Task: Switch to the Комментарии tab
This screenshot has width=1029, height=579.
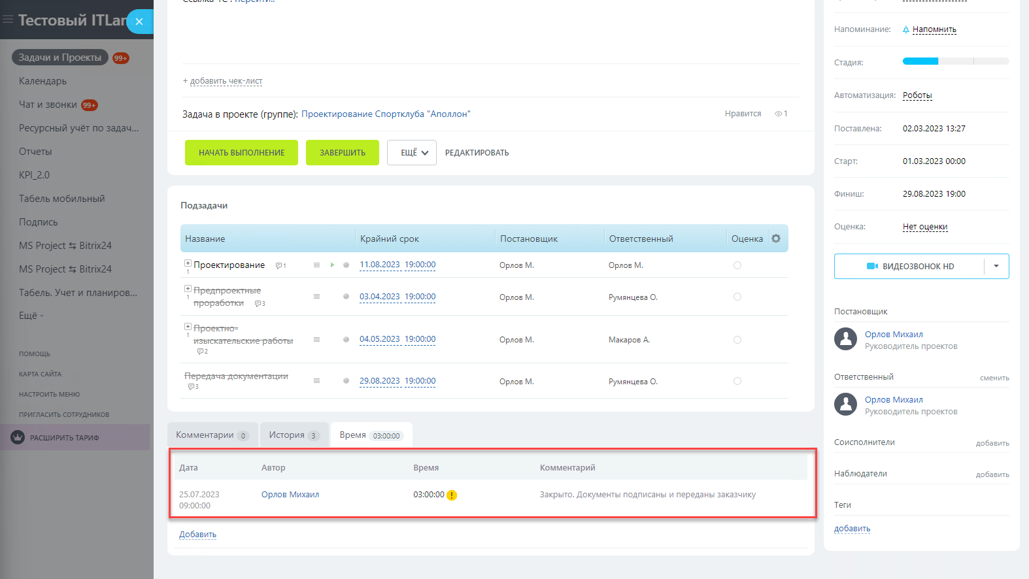Action: 212,435
